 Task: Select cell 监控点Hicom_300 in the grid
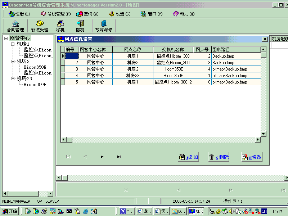(173, 56)
